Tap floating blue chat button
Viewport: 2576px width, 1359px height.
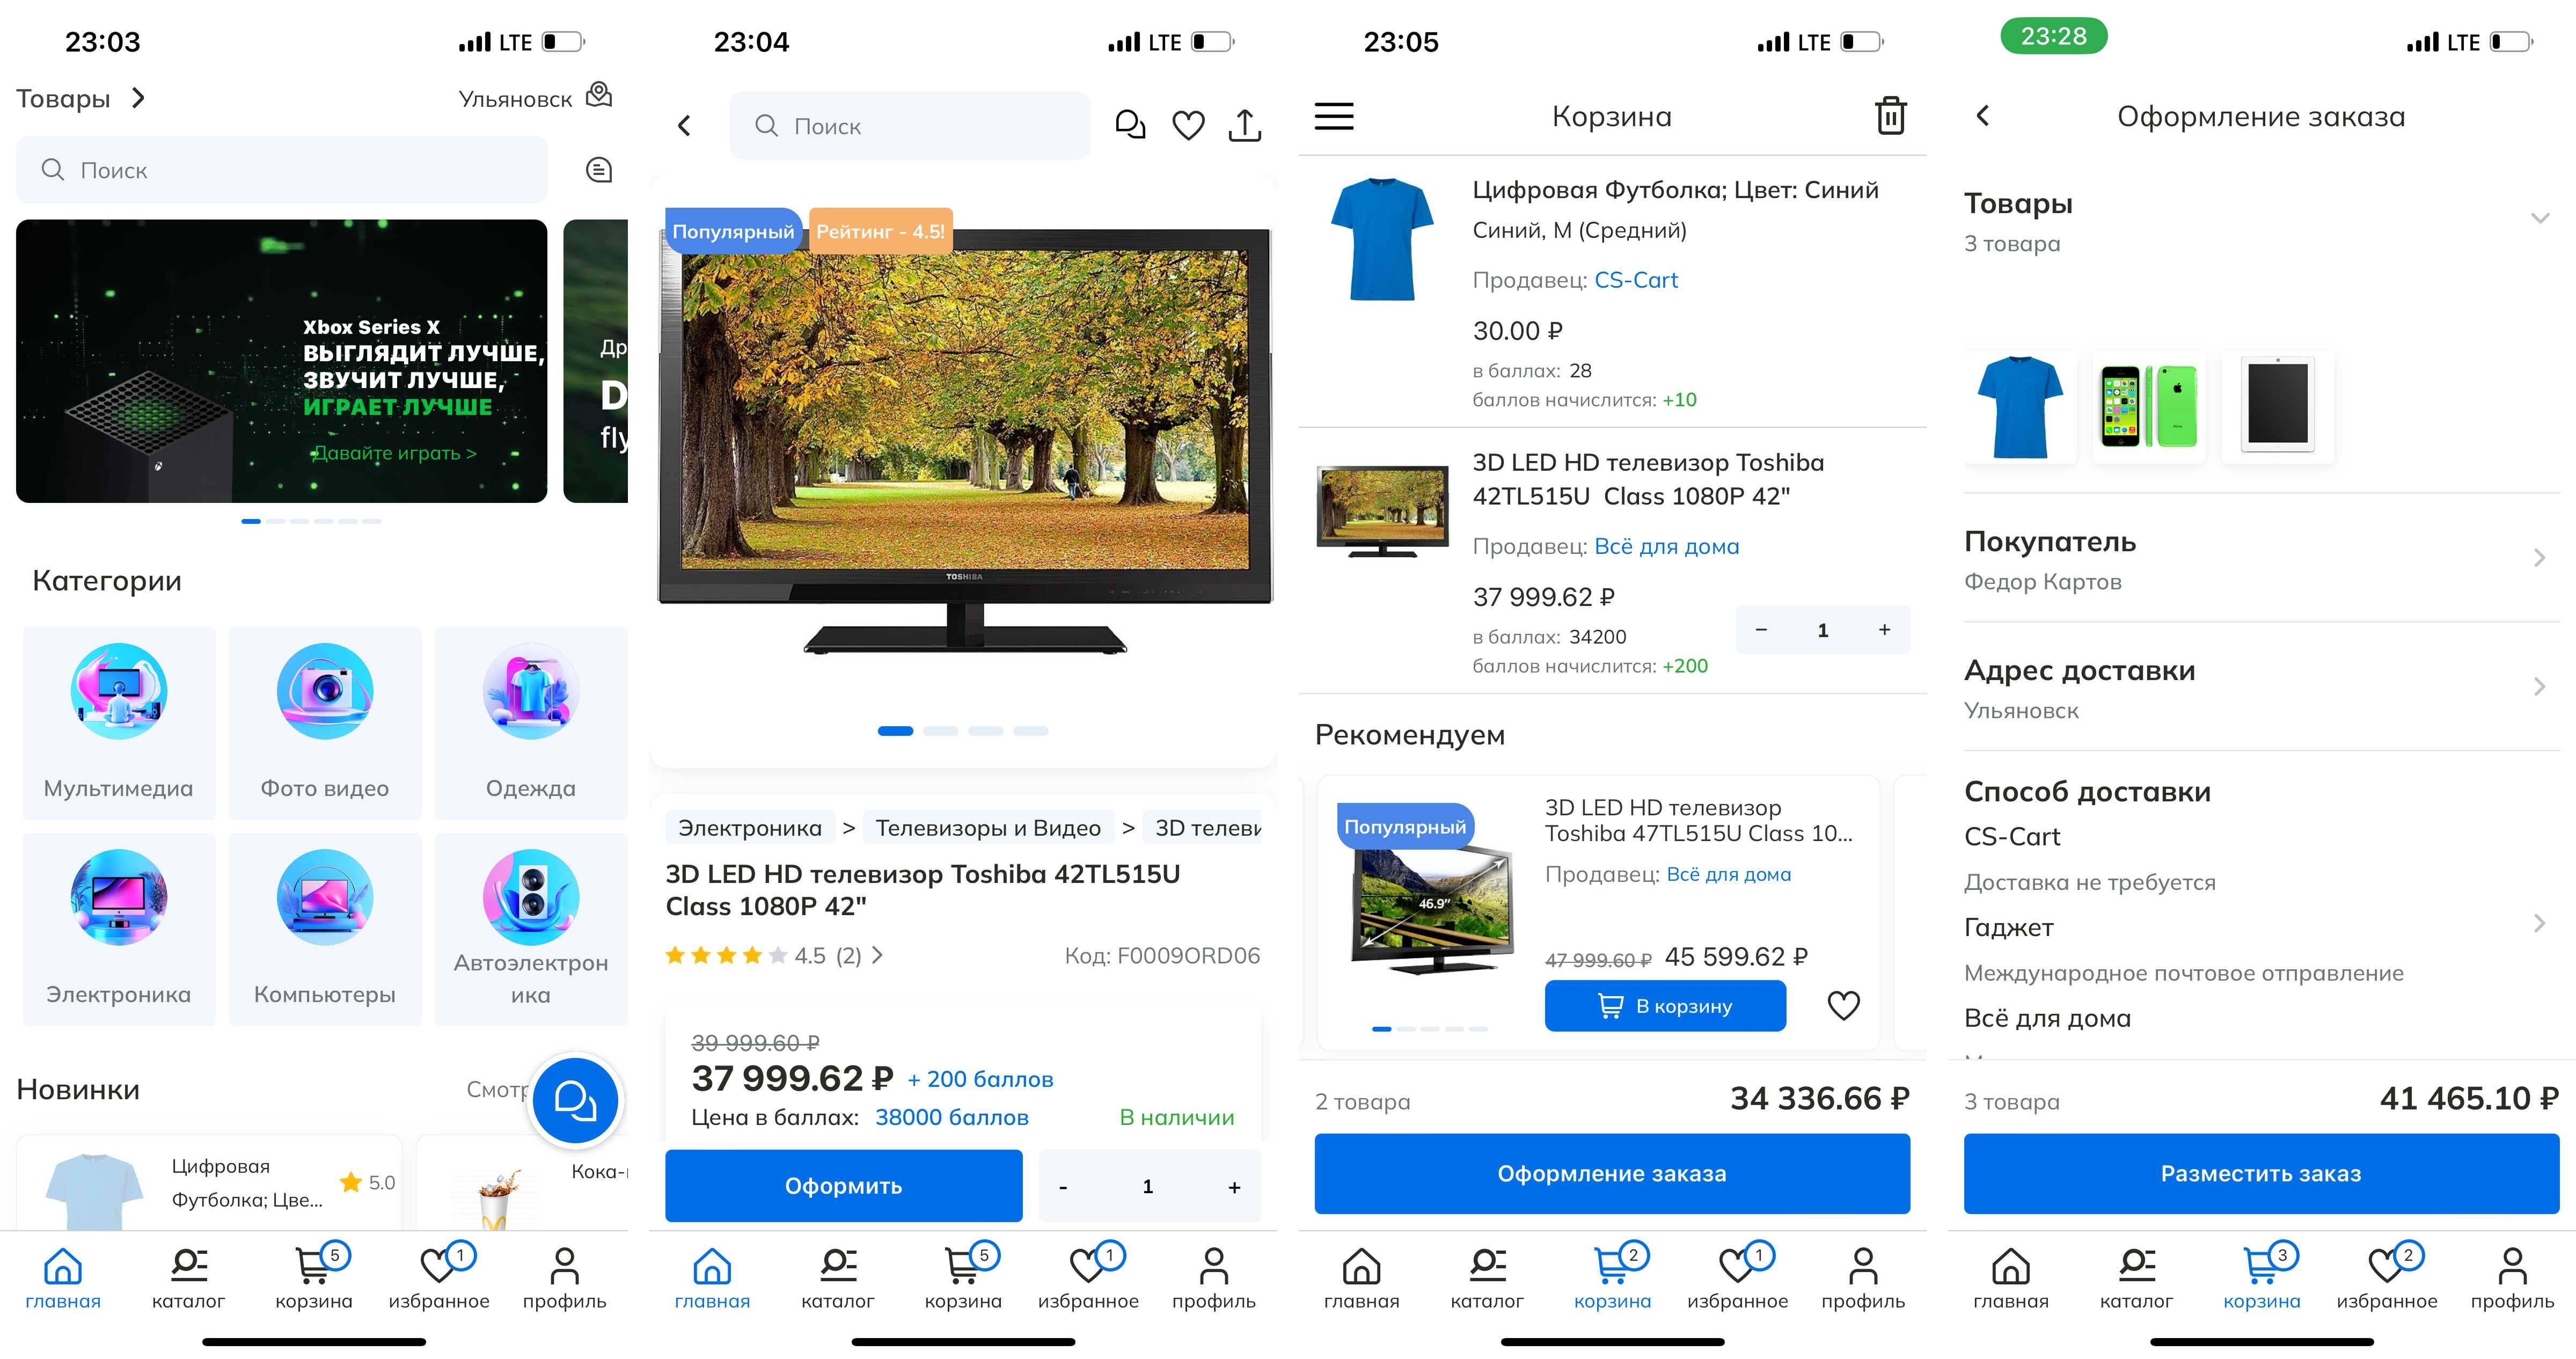[575, 1101]
